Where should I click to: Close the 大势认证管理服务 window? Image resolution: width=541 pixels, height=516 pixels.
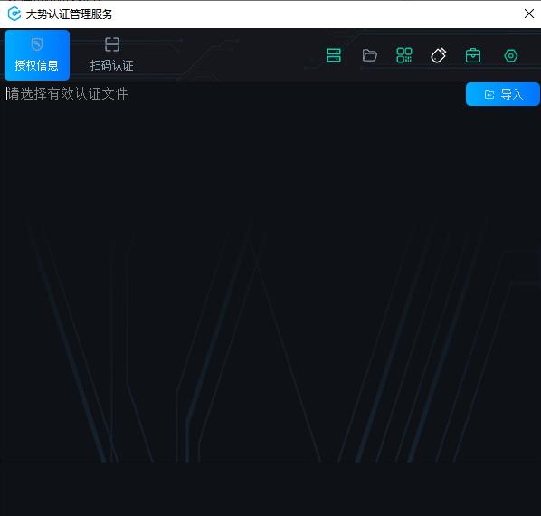(x=529, y=14)
